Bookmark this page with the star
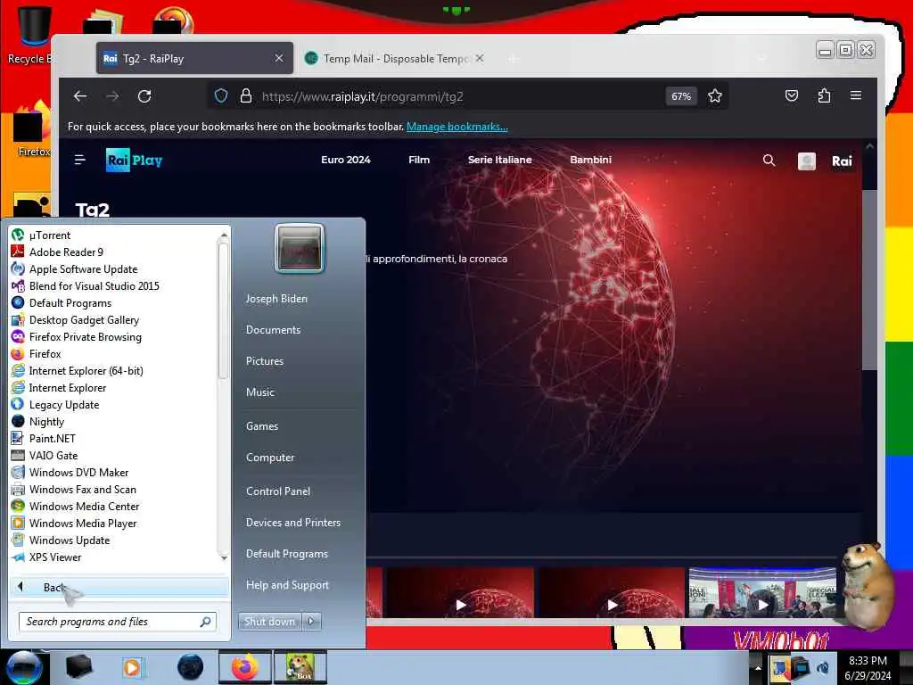The width and height of the screenshot is (913, 685). pyautogui.click(x=715, y=96)
